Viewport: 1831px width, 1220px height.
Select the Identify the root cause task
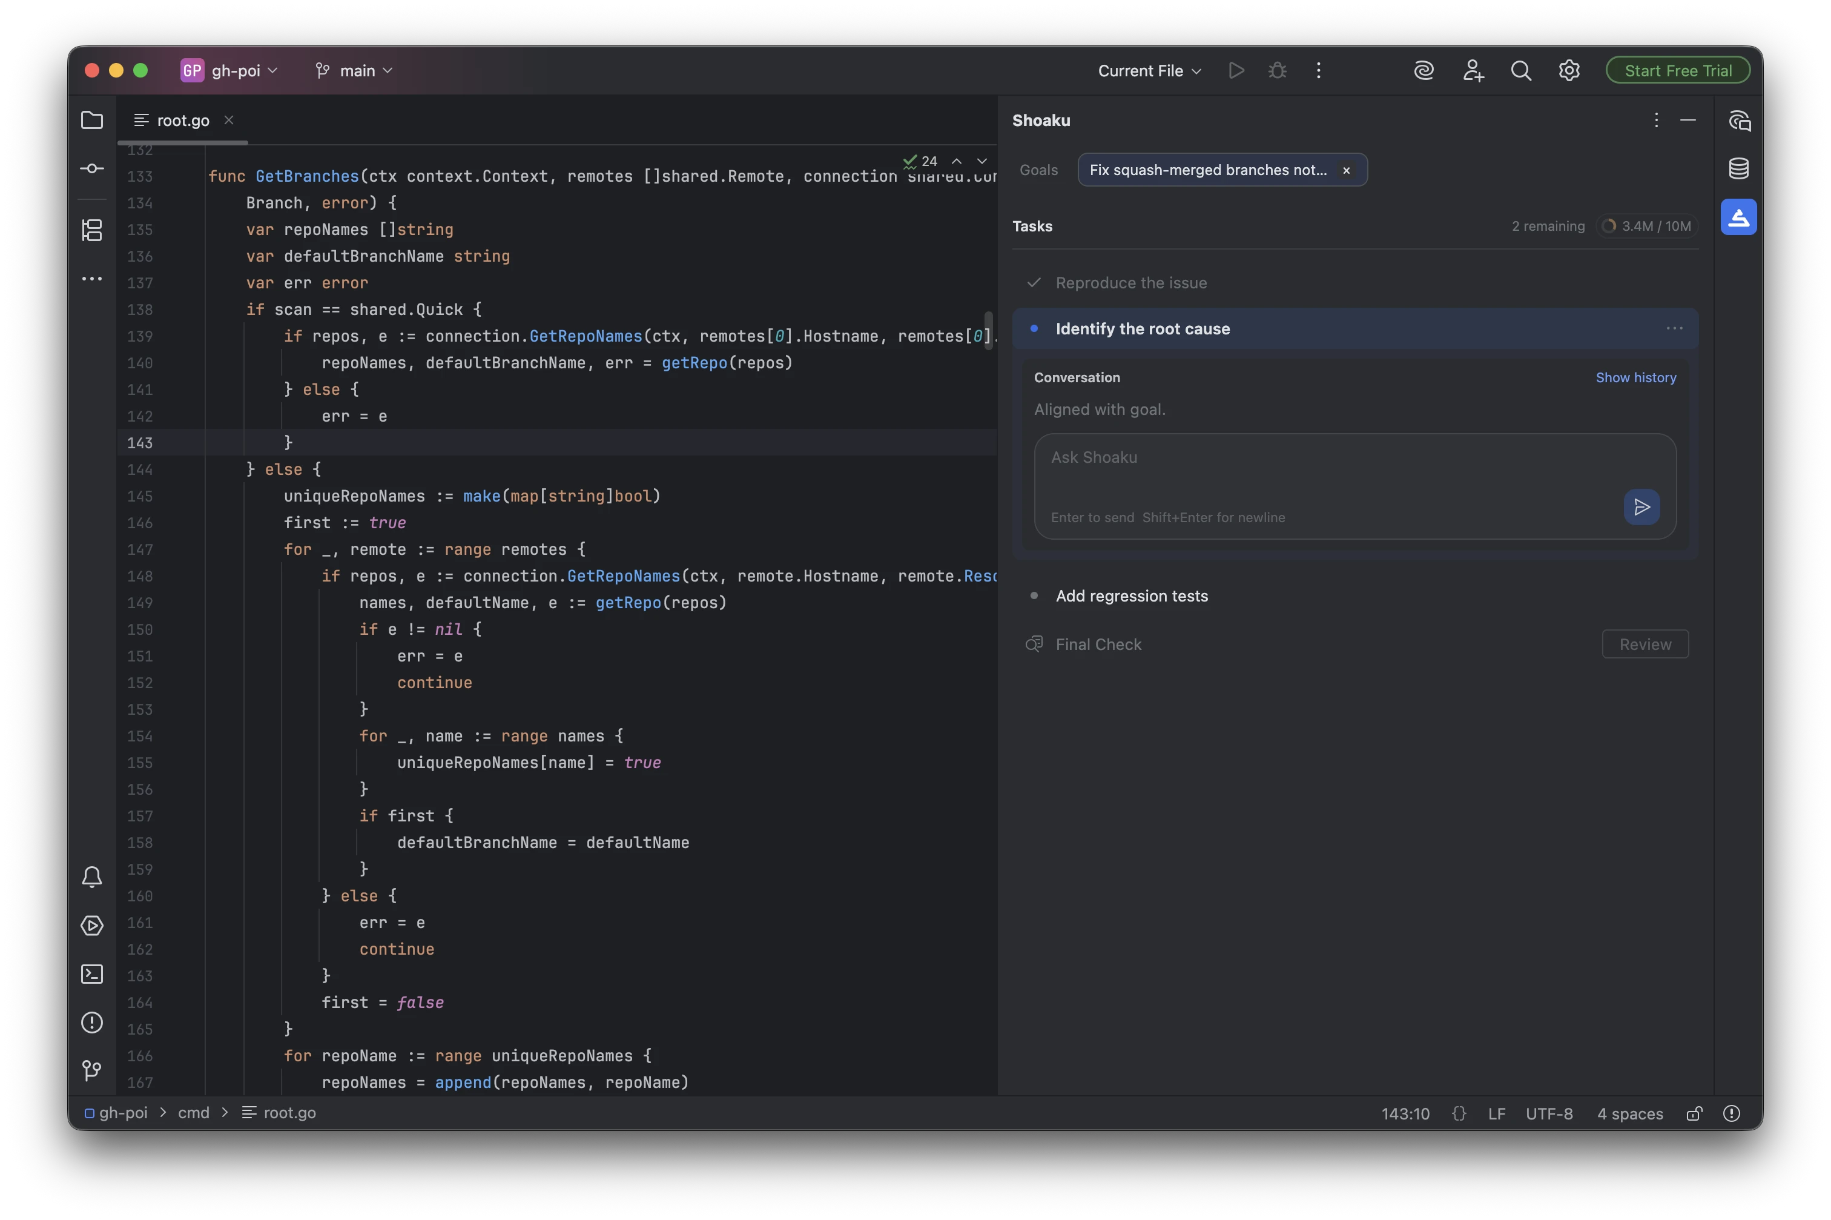1354,328
